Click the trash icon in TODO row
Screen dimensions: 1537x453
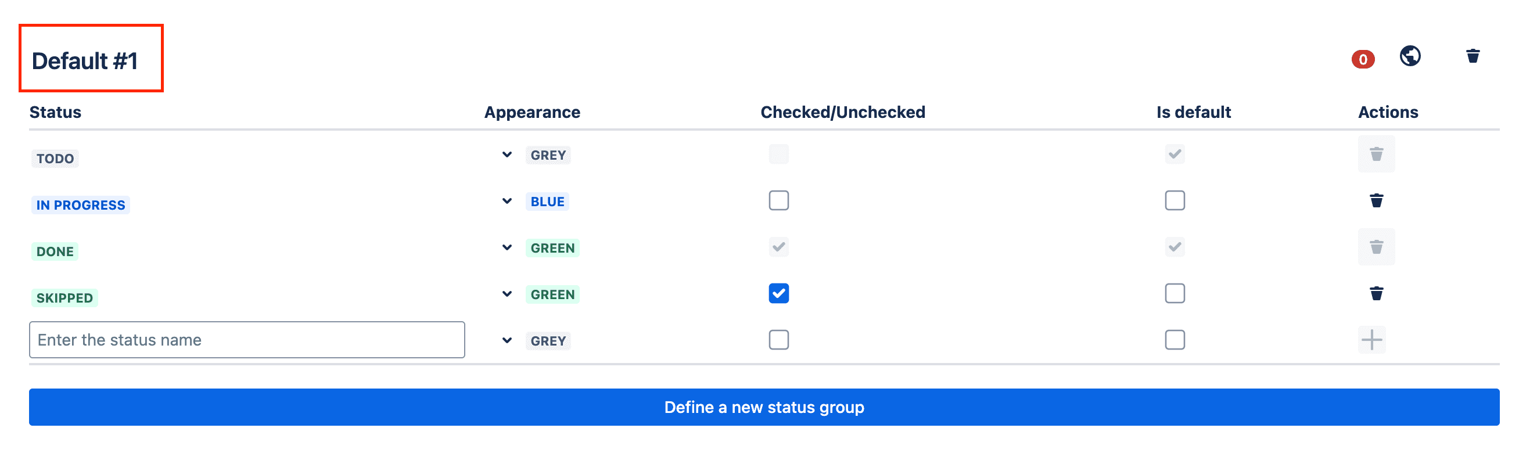(1376, 154)
